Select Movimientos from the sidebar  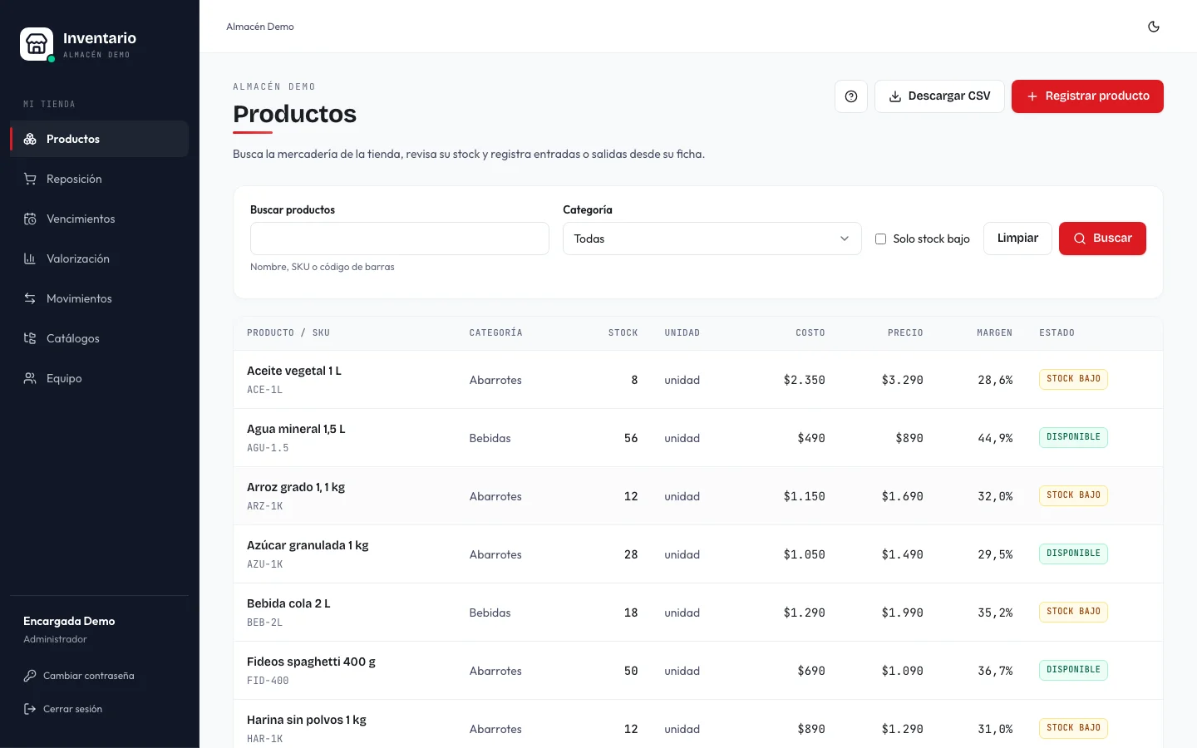(99, 298)
